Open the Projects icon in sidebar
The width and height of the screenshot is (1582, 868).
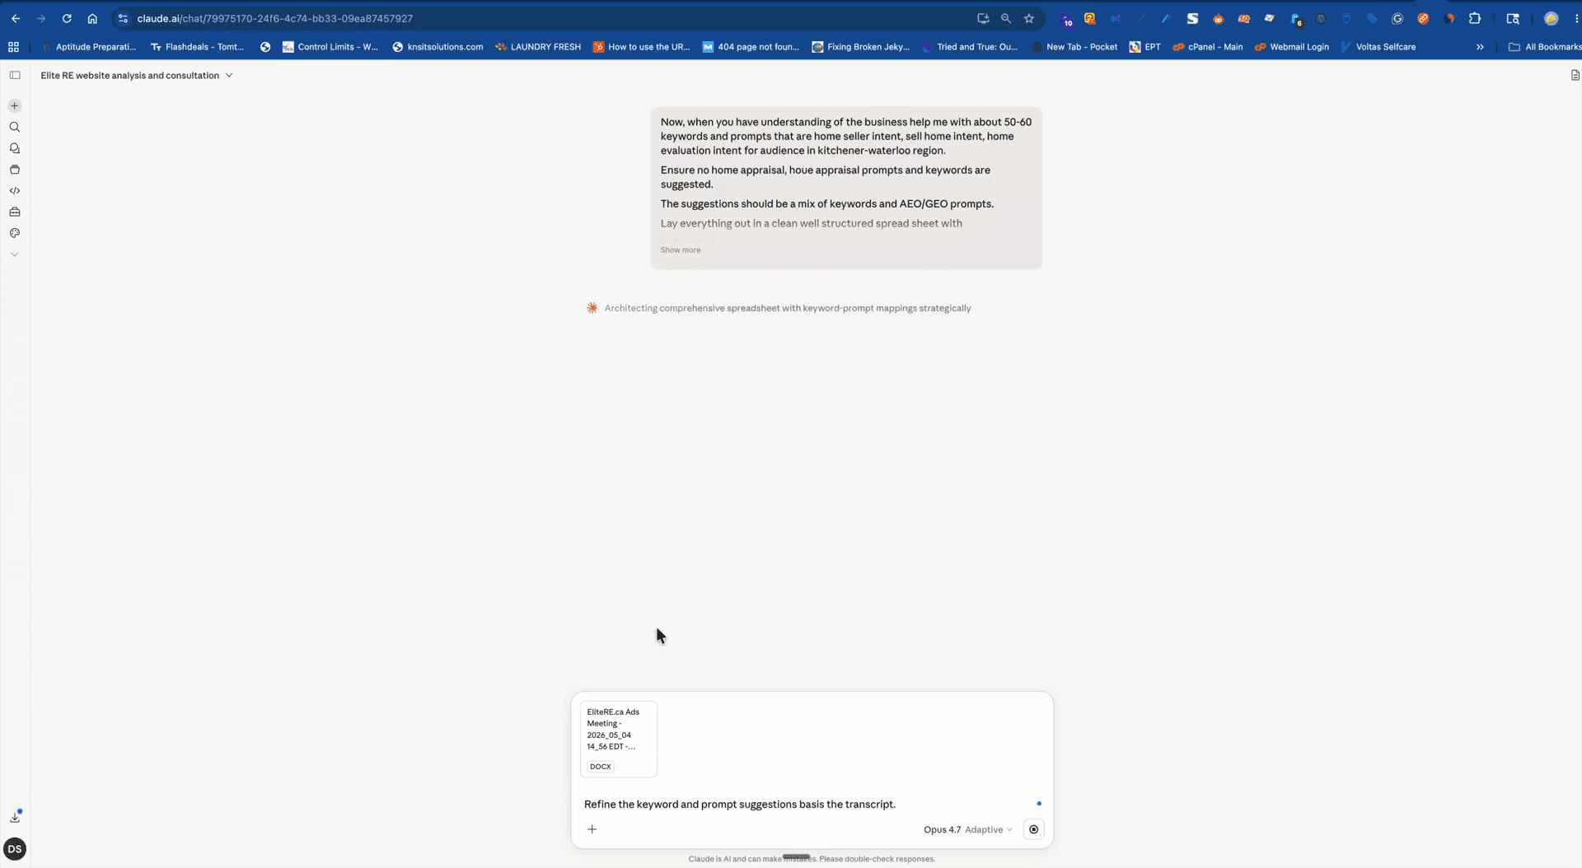[15, 170]
